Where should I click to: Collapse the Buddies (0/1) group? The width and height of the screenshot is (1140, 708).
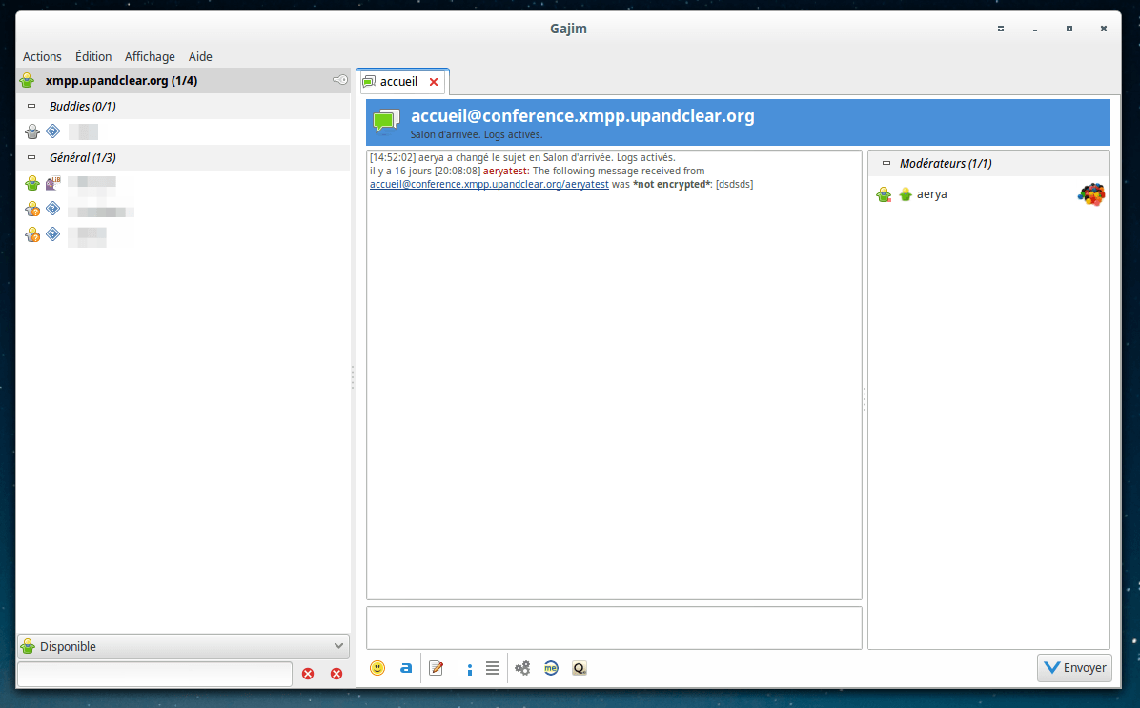(x=31, y=106)
